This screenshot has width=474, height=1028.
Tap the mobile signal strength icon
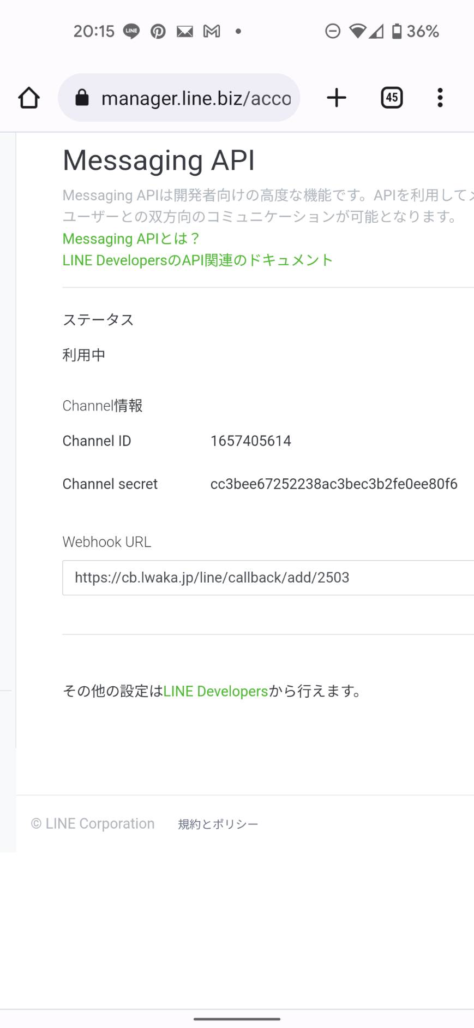pos(376,32)
